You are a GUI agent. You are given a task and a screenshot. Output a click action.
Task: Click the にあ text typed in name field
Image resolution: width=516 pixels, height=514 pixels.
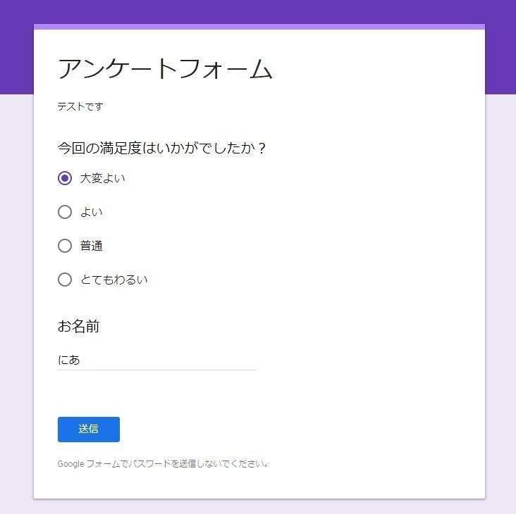click(69, 360)
